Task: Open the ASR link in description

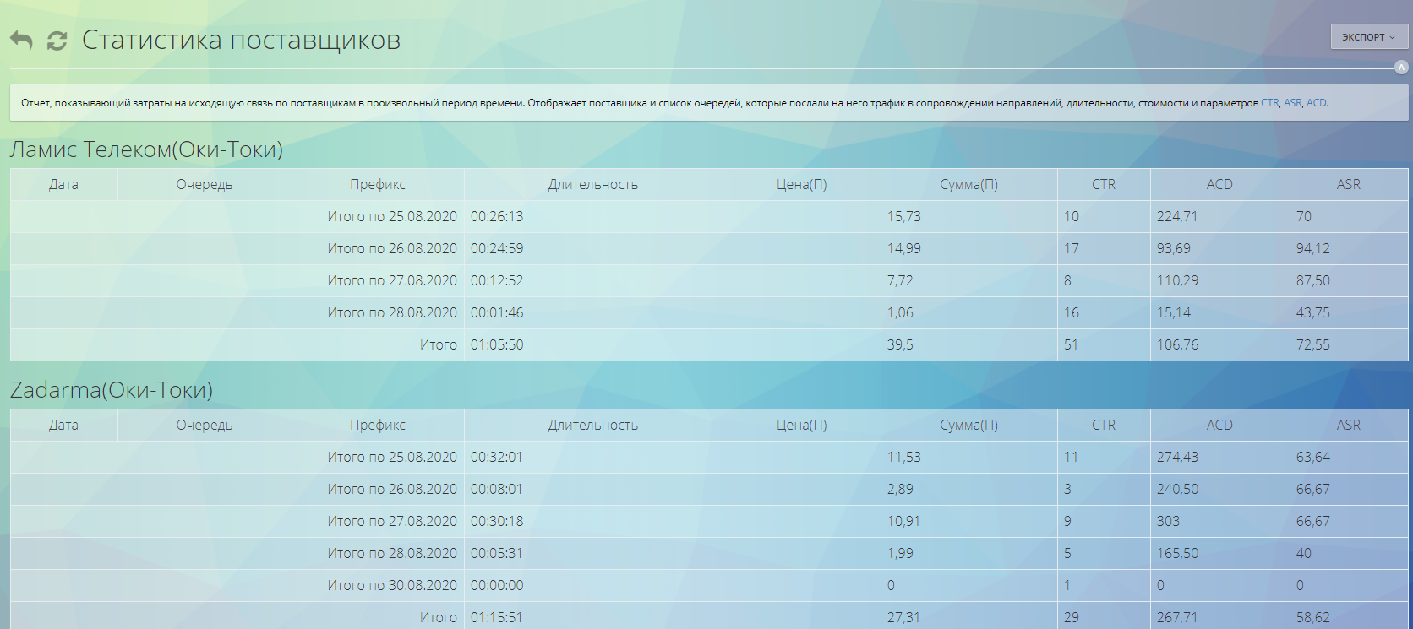Action: pyautogui.click(x=1292, y=103)
